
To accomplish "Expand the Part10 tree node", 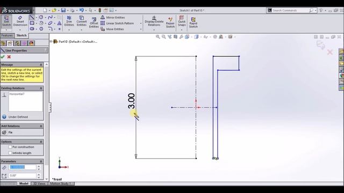I will pyautogui.click(x=51, y=41).
